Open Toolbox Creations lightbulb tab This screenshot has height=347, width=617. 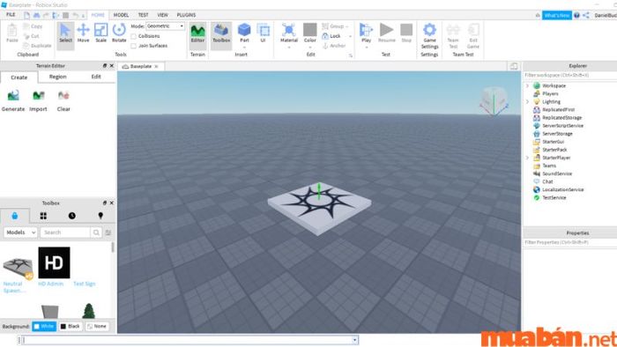[x=100, y=216]
